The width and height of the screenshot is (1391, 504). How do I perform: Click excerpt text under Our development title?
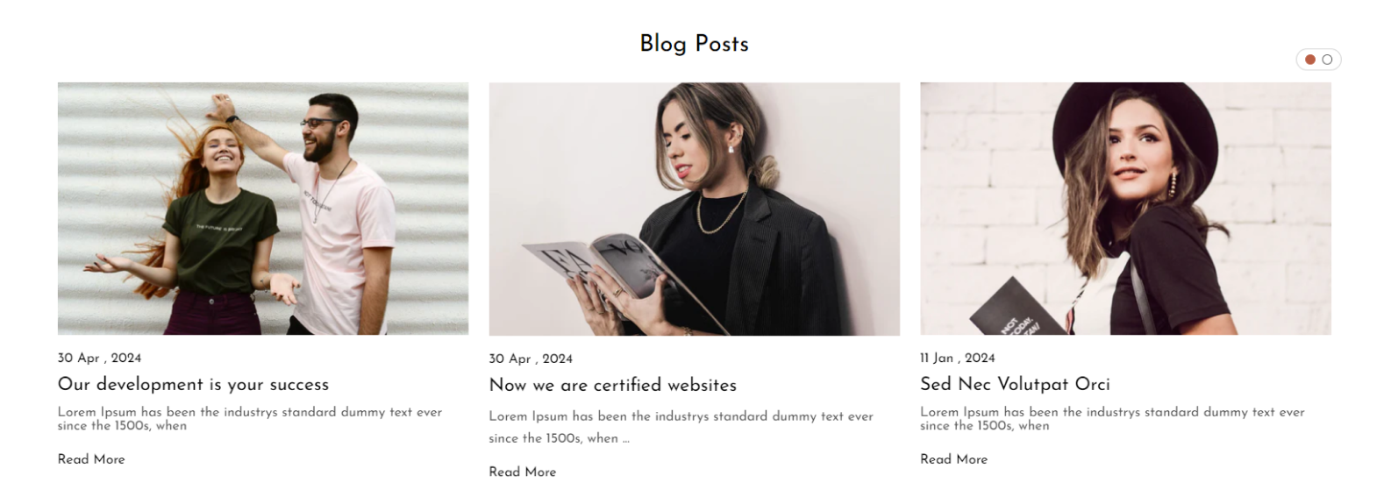coord(250,418)
